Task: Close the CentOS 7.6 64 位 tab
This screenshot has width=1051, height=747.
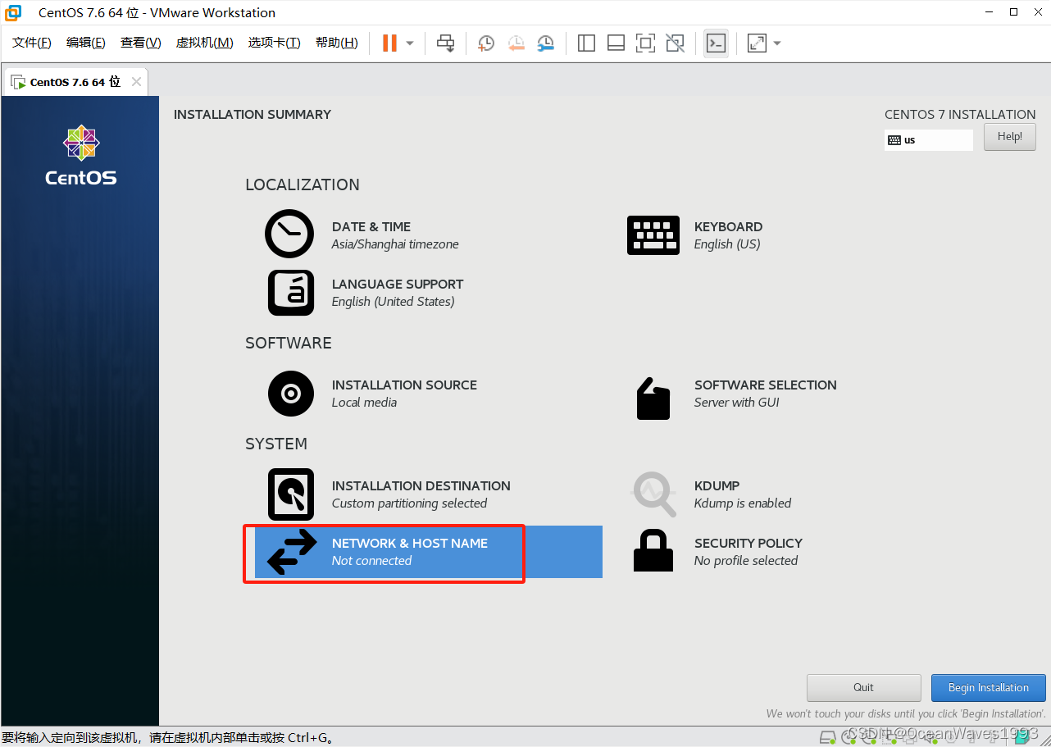Action: pyautogui.click(x=136, y=82)
